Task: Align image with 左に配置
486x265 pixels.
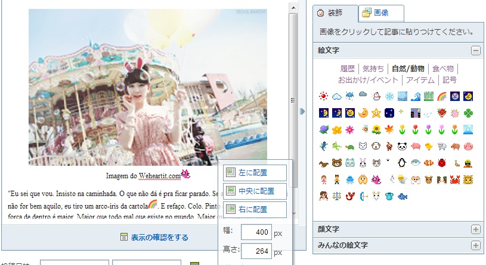Action: [255, 173]
